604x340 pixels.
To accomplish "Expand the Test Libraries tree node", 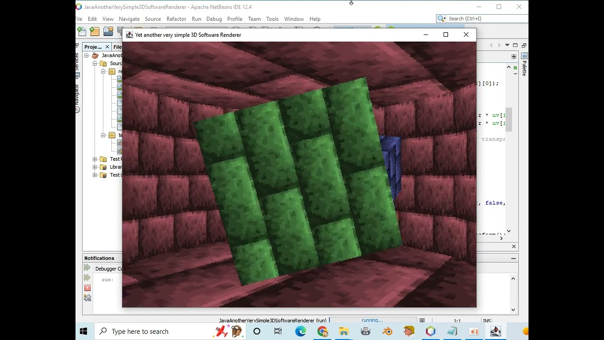I will (95, 175).
